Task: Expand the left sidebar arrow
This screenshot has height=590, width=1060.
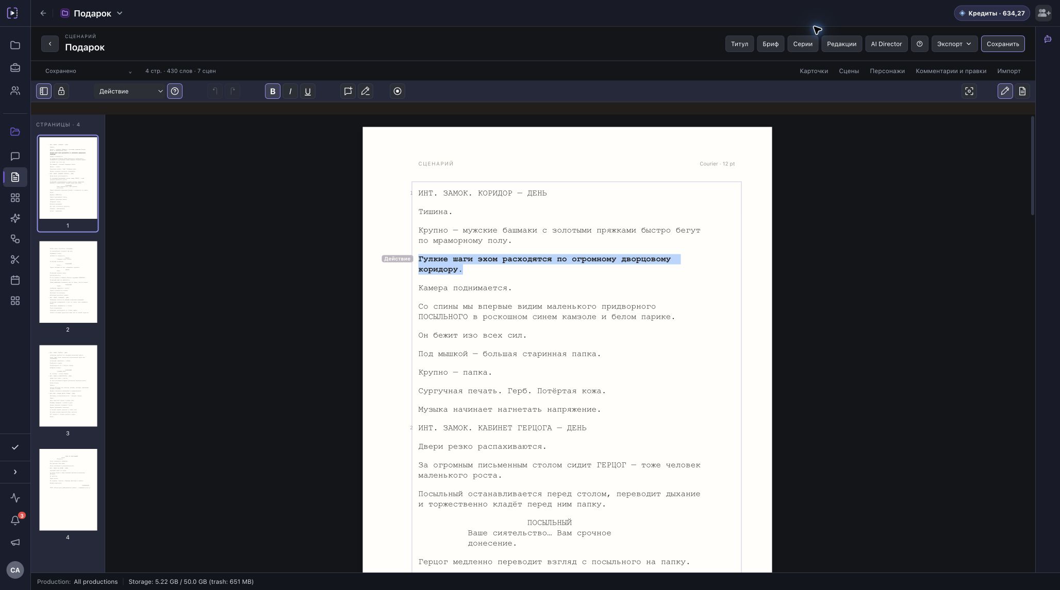Action: tap(15, 472)
